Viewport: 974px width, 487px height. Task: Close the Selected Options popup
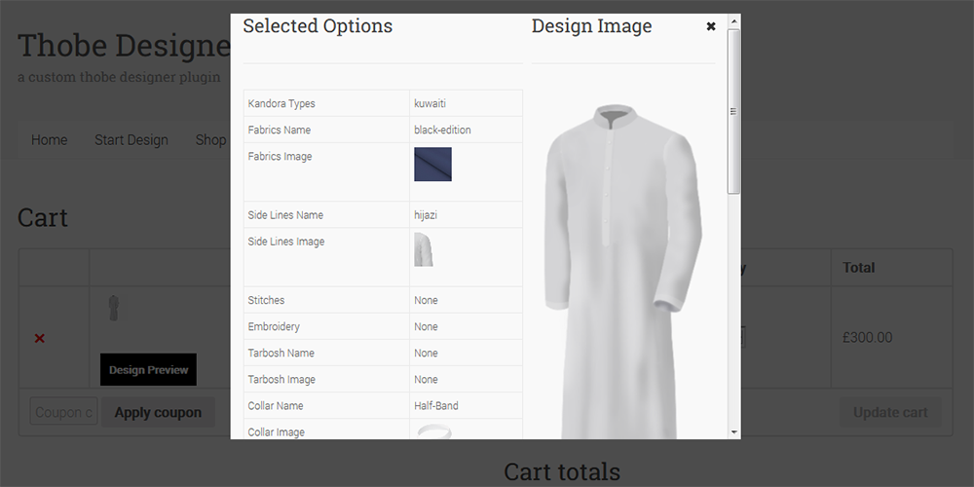coord(711,26)
